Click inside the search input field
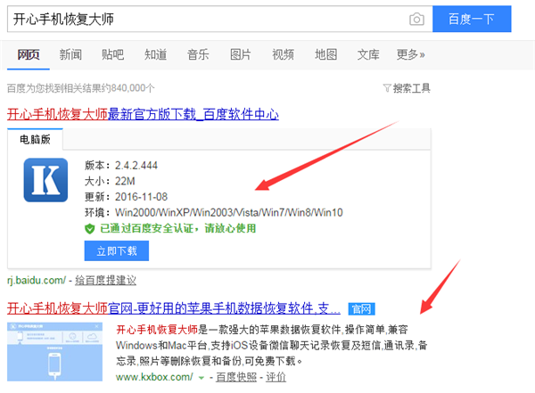The image size is (535, 393). pos(205,19)
